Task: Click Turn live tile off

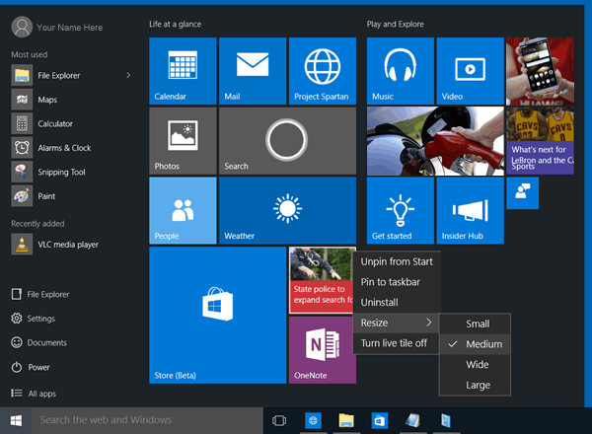Action: tap(394, 343)
